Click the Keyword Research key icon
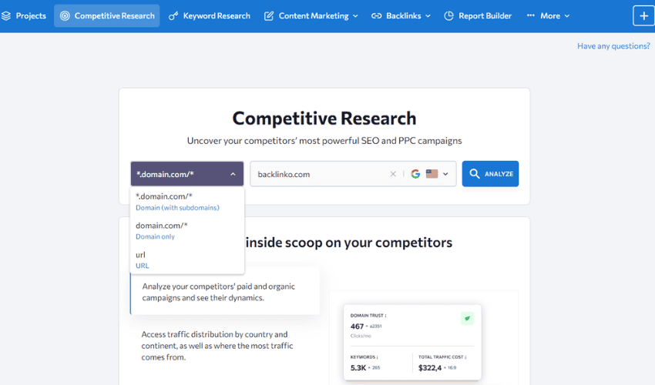Image resolution: width=655 pixels, height=385 pixels. pyautogui.click(x=173, y=16)
